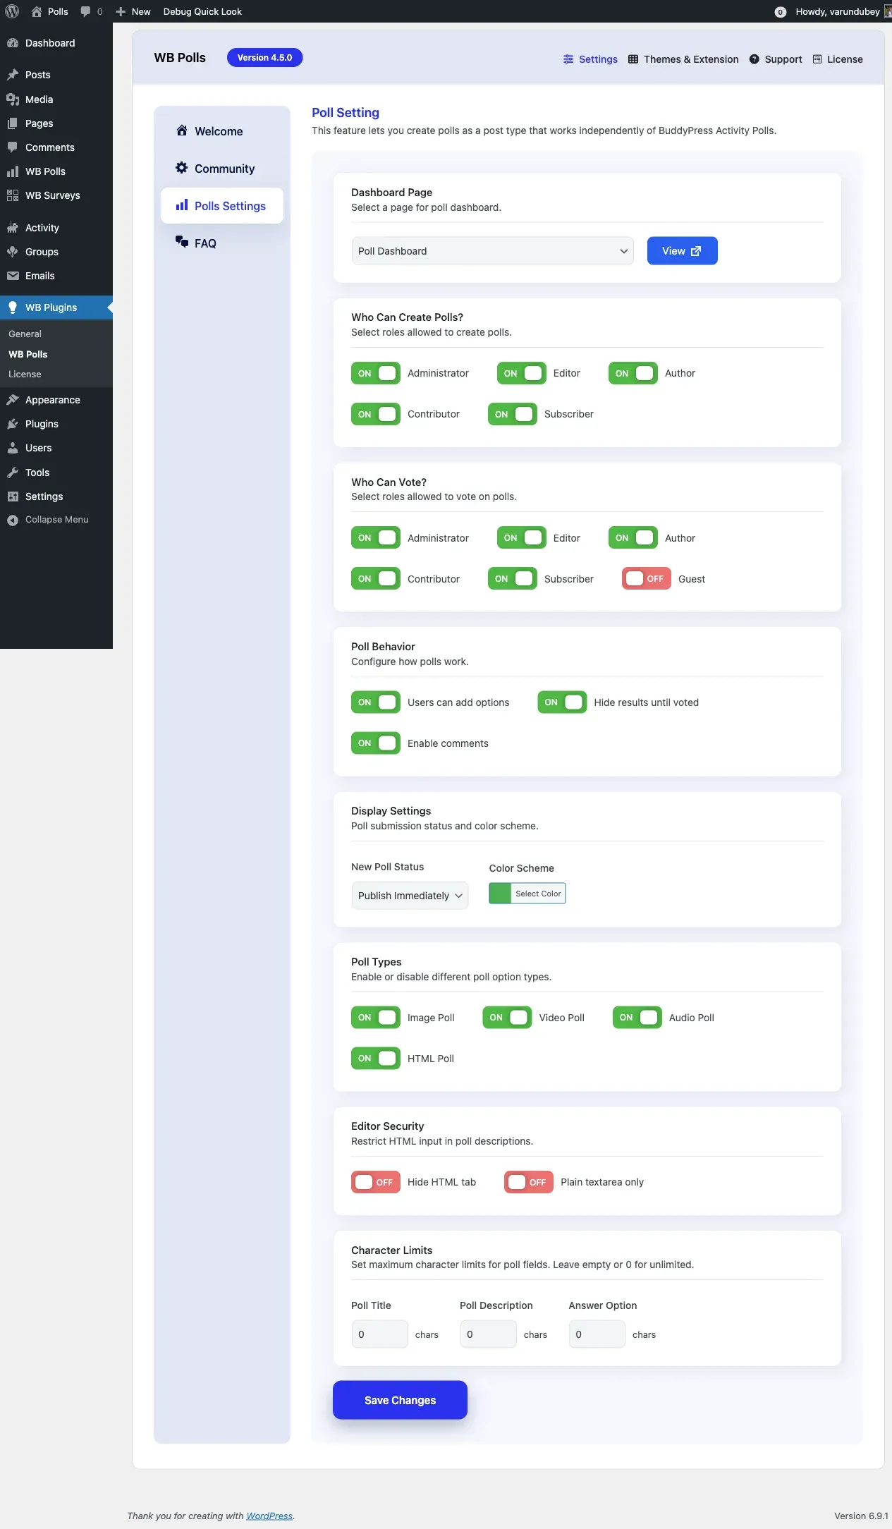This screenshot has width=892, height=1529.
Task: Toggle Contributor under Who Can Create Polls
Action: (x=376, y=414)
